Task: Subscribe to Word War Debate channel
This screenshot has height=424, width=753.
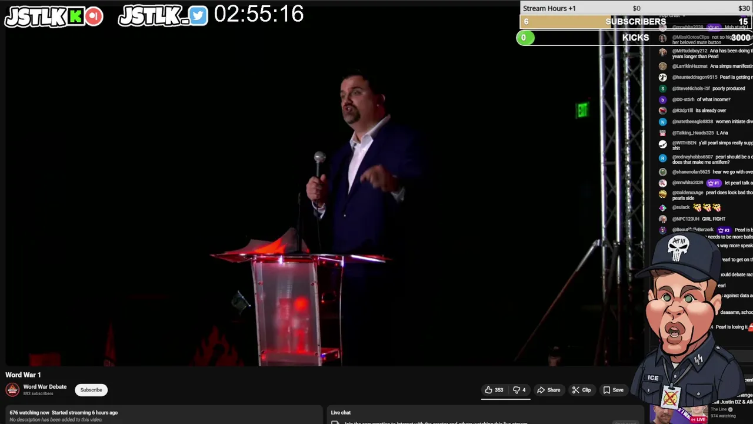Action: pyautogui.click(x=91, y=390)
